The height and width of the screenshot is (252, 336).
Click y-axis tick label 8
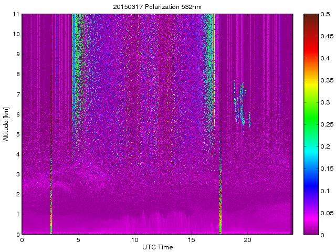(17, 74)
